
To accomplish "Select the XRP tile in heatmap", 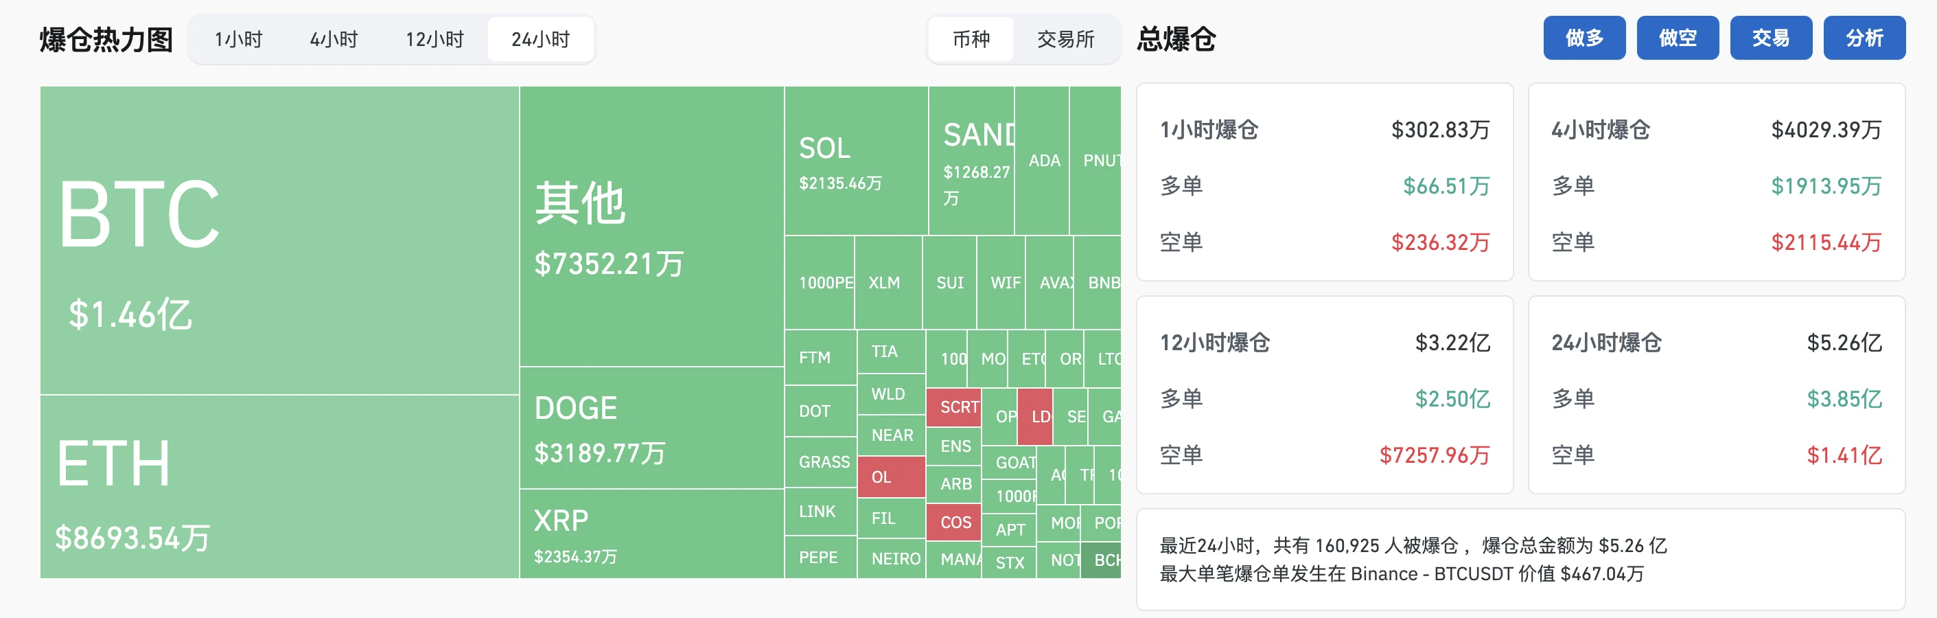I will tap(651, 534).
